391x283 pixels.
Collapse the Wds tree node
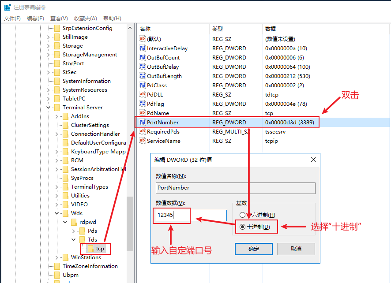coord(56,213)
